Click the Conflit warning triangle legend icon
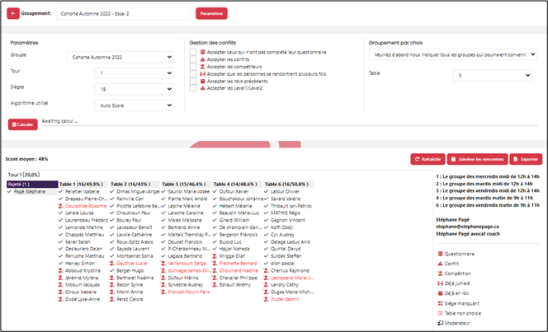 pos(438,264)
